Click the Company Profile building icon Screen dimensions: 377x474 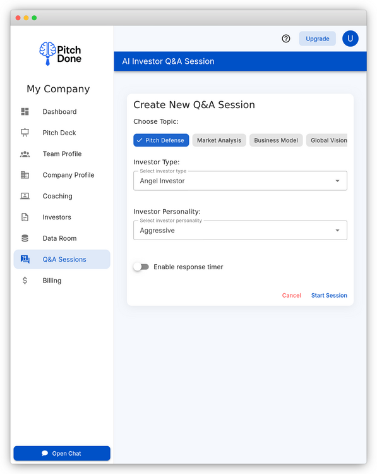[25, 175]
